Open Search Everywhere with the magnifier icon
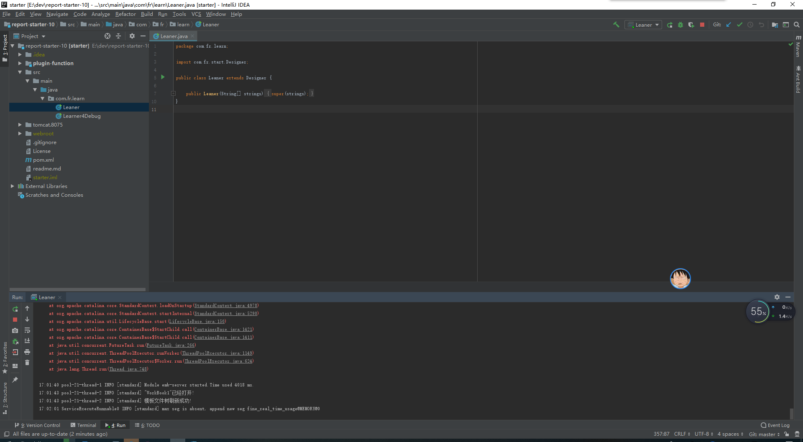Viewport: 803px width, 442px height. [x=797, y=25]
